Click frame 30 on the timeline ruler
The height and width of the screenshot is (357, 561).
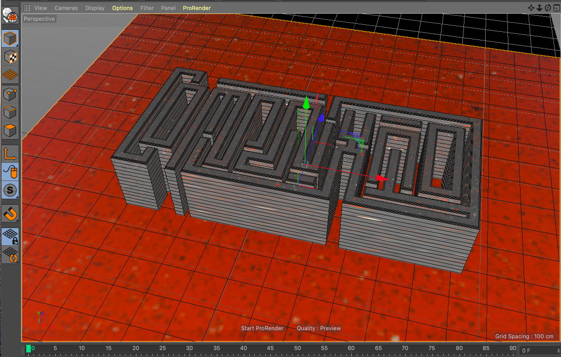(x=190, y=348)
